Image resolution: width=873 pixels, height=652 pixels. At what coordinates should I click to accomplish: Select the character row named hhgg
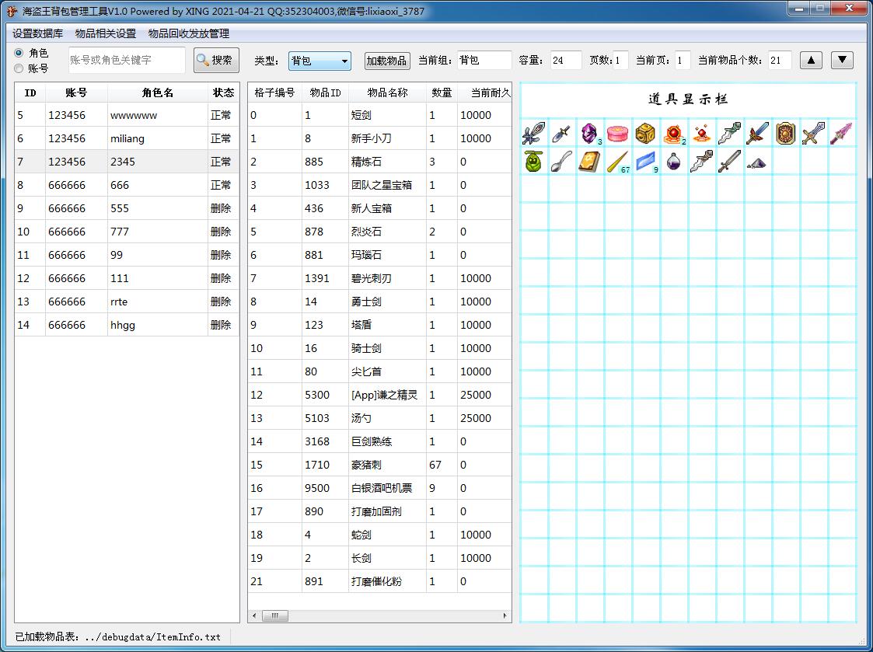coord(127,325)
